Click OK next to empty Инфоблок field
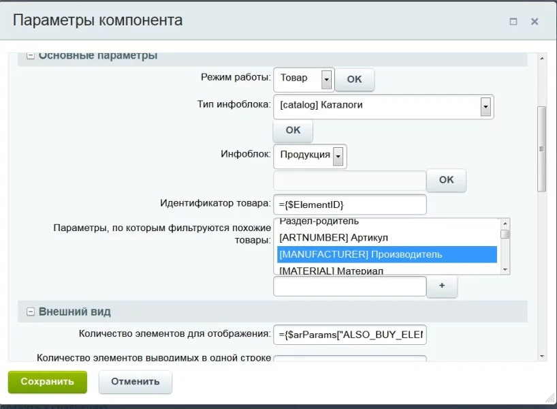This screenshot has height=409, width=557. tap(446, 180)
